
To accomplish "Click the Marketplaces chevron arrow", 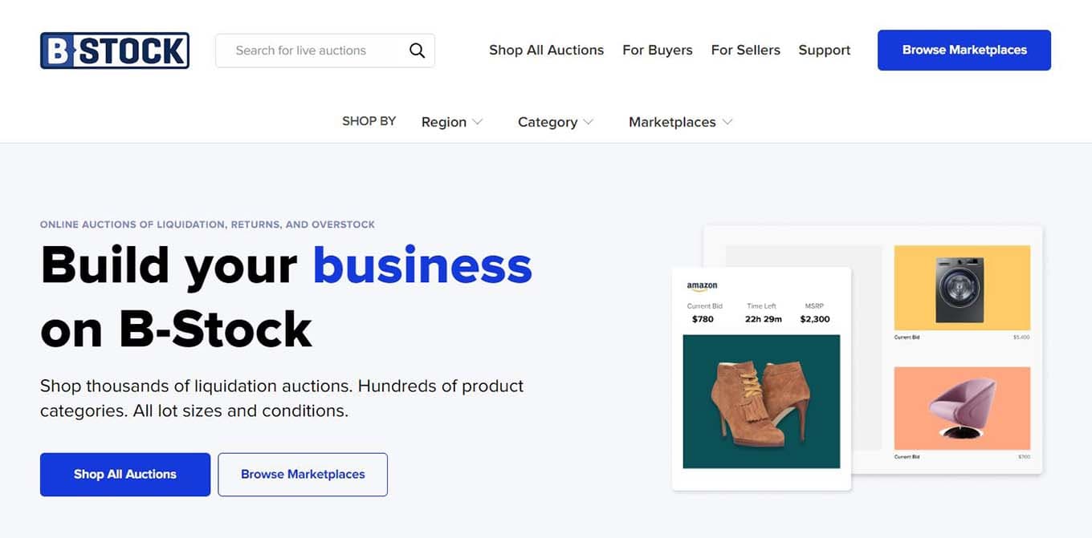I will click(x=727, y=122).
